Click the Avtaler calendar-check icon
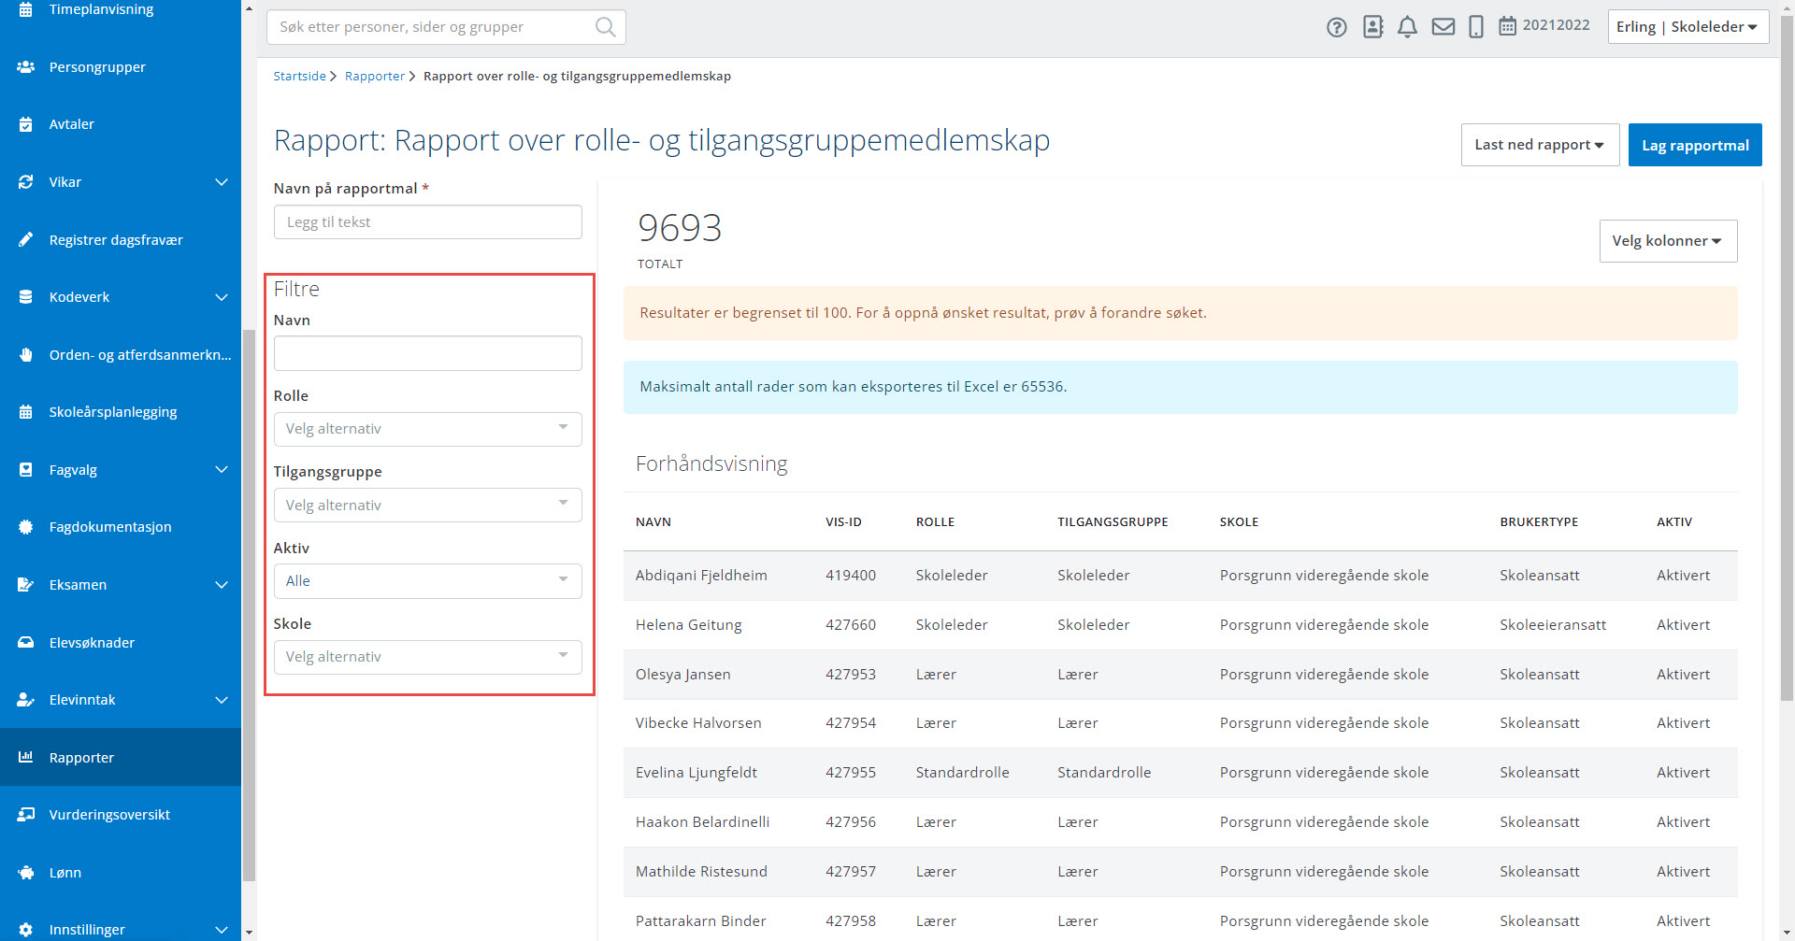1795x941 pixels. click(x=26, y=124)
